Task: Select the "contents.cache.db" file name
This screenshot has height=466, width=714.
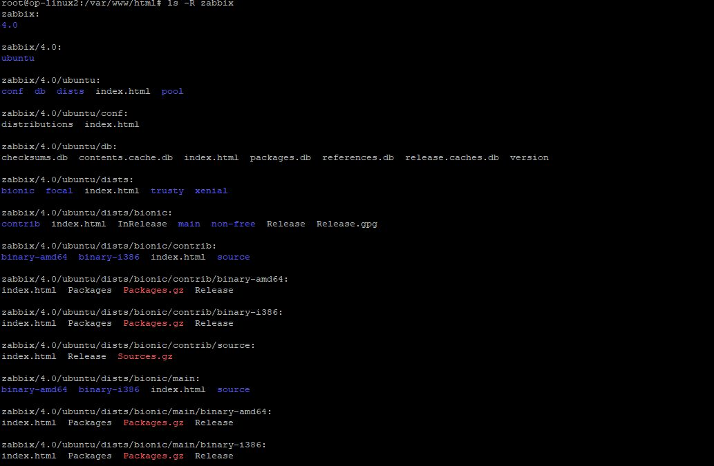Action: (126, 158)
